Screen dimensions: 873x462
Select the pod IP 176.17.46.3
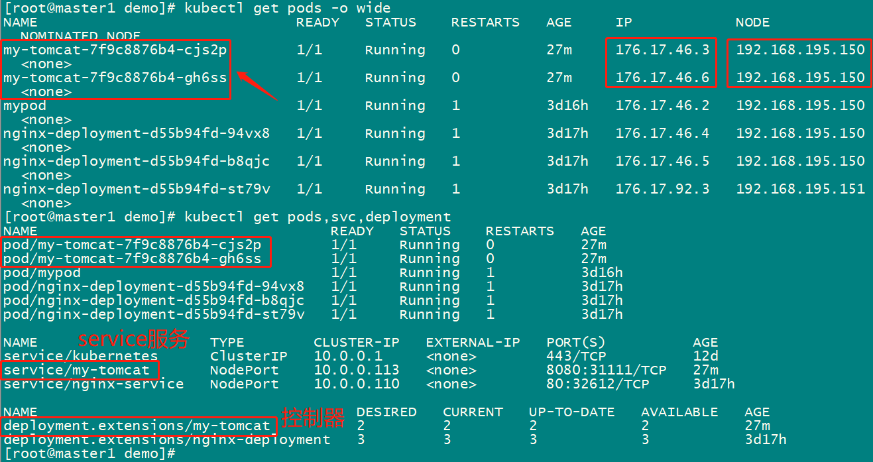662,50
